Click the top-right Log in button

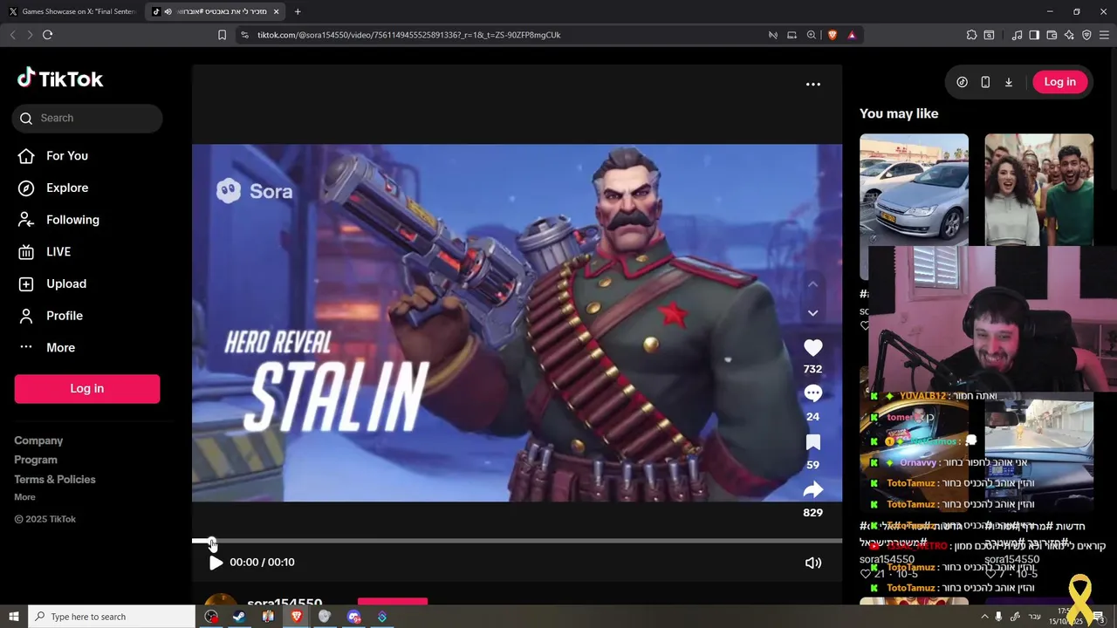(x=1060, y=82)
